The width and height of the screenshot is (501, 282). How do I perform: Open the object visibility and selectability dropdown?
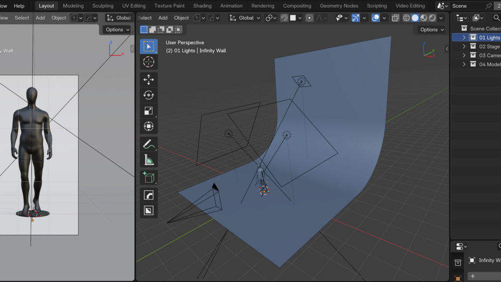point(341,18)
